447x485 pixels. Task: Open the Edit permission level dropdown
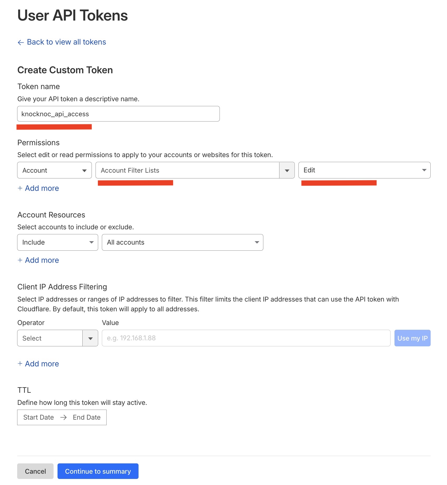[x=364, y=170]
